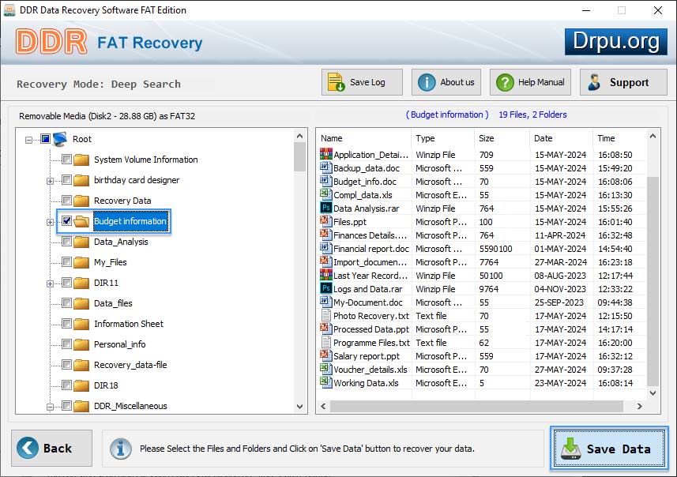The image size is (677, 477).
Task: Select the Working Data.xls file name
Action: tap(366, 383)
